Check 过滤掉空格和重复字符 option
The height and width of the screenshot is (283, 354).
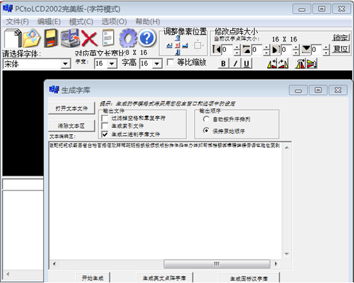point(105,118)
